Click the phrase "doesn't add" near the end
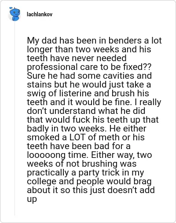This screenshot has width=176, height=223. click(131, 190)
